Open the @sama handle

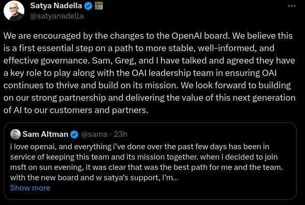pyautogui.click(x=94, y=134)
